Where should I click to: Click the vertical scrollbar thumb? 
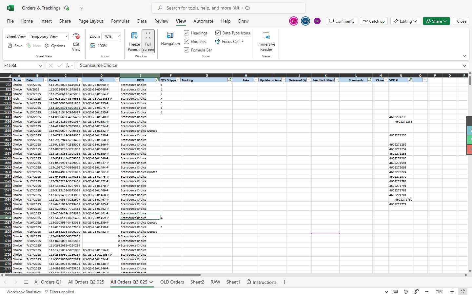[470, 80]
